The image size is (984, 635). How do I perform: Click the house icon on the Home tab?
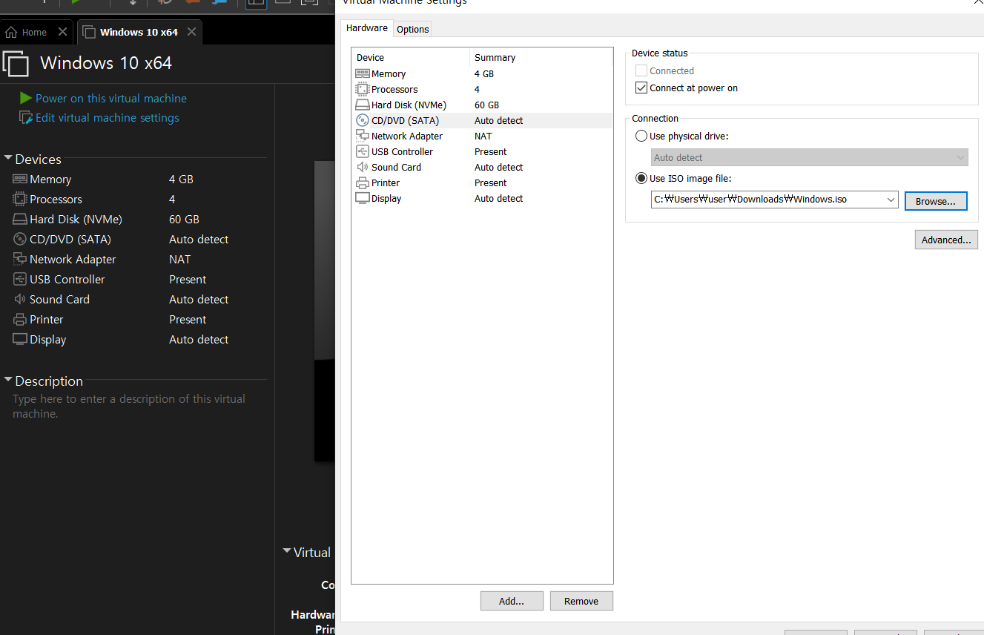tap(11, 32)
